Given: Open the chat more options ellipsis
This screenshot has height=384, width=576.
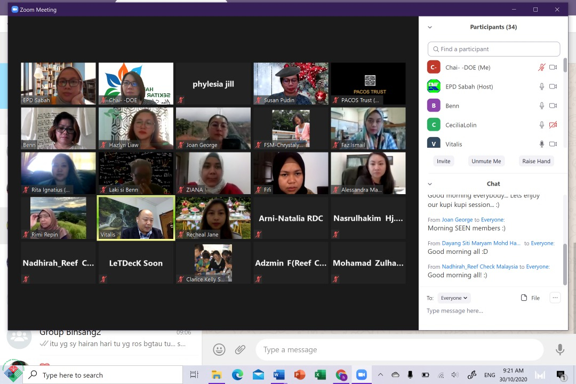Looking at the screenshot, I should tap(555, 298).
